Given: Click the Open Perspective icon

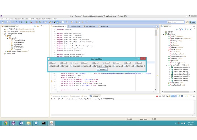Looking at the screenshot, I should 187,22.
